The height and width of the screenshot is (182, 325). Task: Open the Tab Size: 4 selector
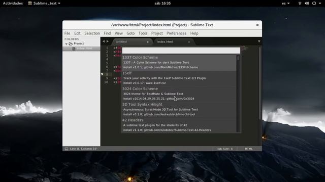click(x=224, y=149)
